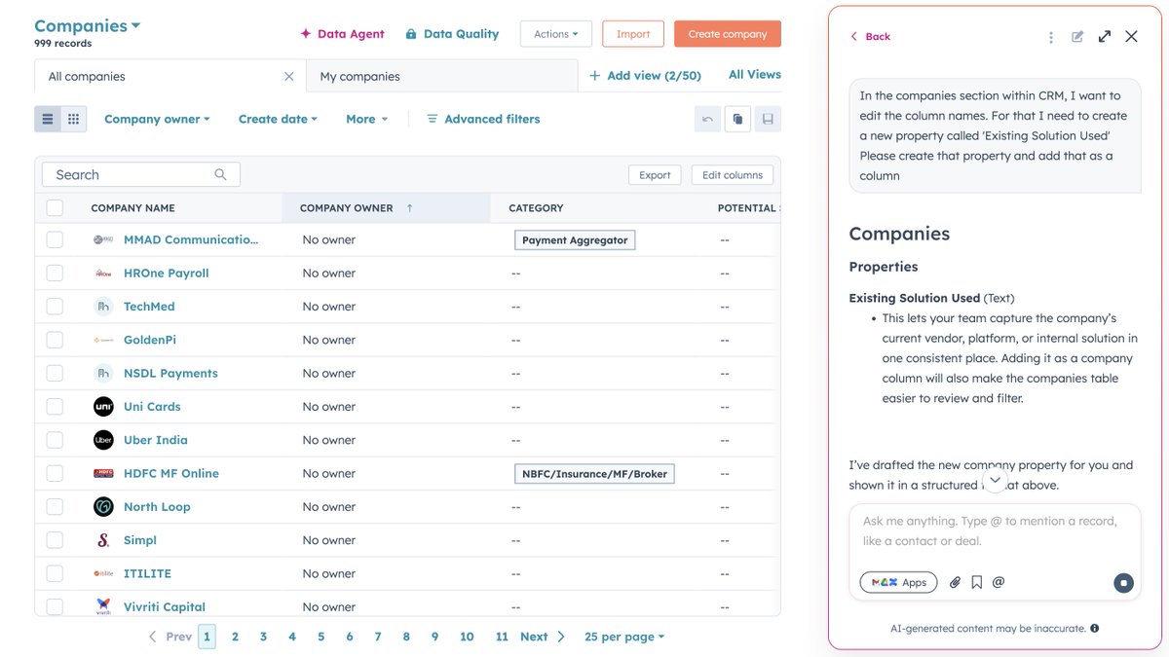Image resolution: width=1169 pixels, height=657 pixels.
Task: Check the HROne Payroll row checkbox
Action: pos(55,274)
